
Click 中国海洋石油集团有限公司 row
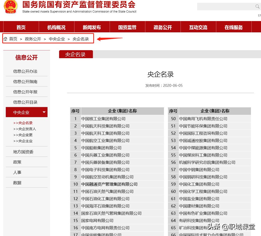click(x=117, y=206)
